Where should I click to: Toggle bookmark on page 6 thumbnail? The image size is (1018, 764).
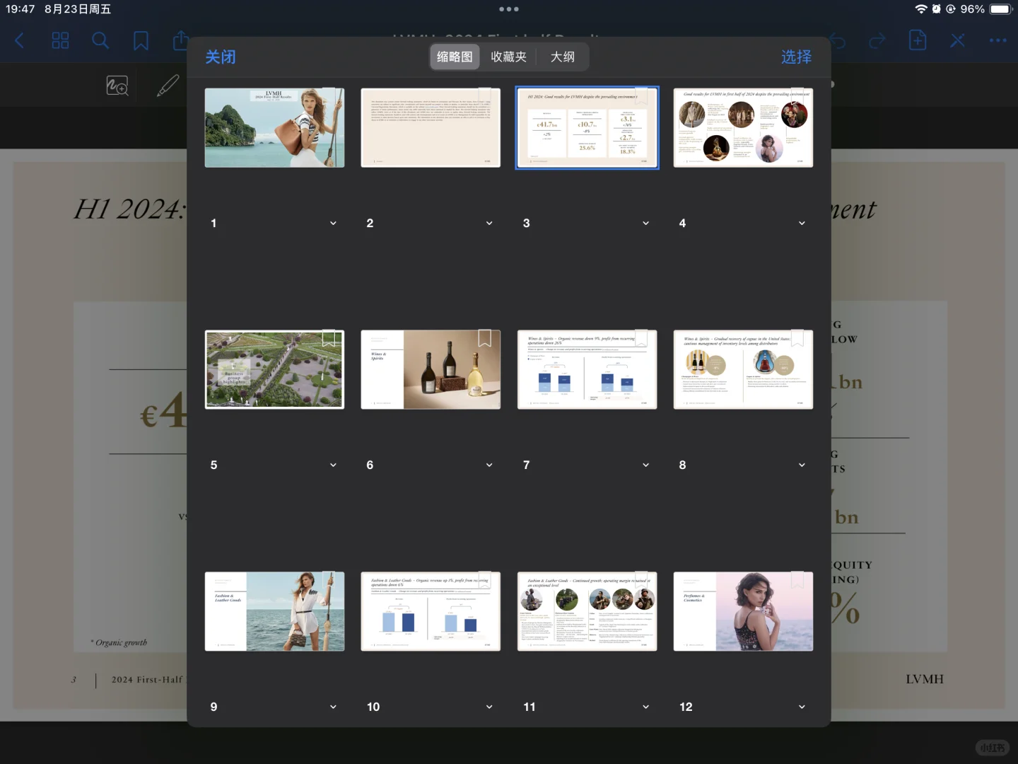[x=485, y=337]
